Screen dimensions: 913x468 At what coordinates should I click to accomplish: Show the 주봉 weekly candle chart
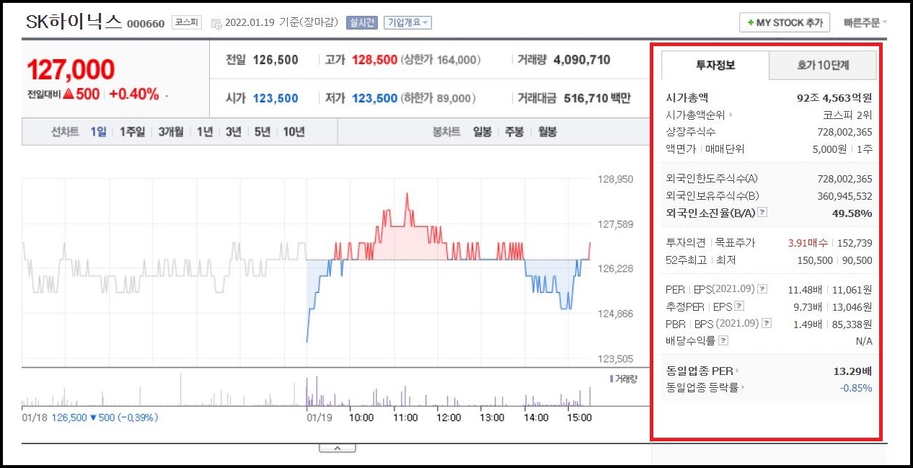tap(514, 132)
